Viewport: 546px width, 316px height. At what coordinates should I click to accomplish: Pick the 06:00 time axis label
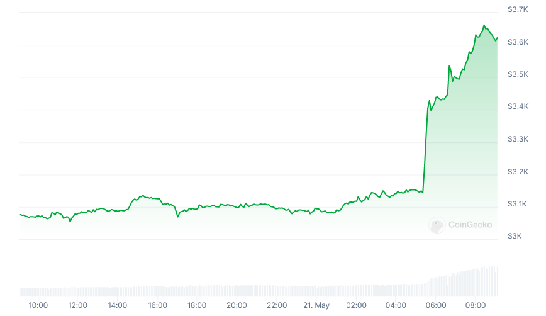pos(435,306)
